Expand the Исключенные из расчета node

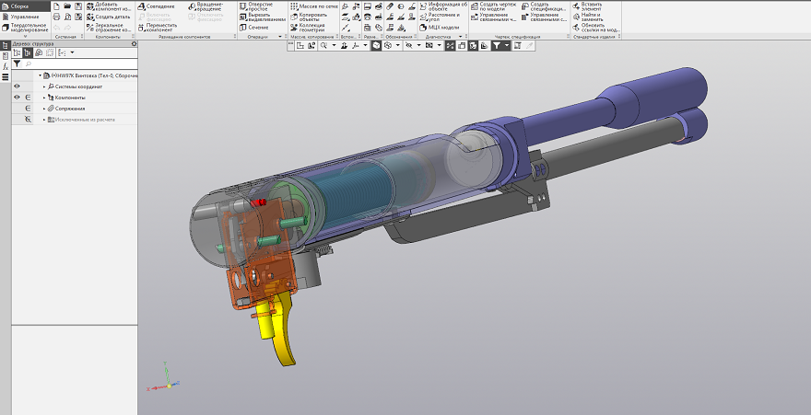[43, 120]
